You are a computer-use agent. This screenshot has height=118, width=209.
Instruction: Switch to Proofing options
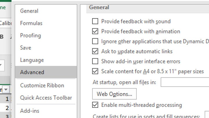[30, 35]
